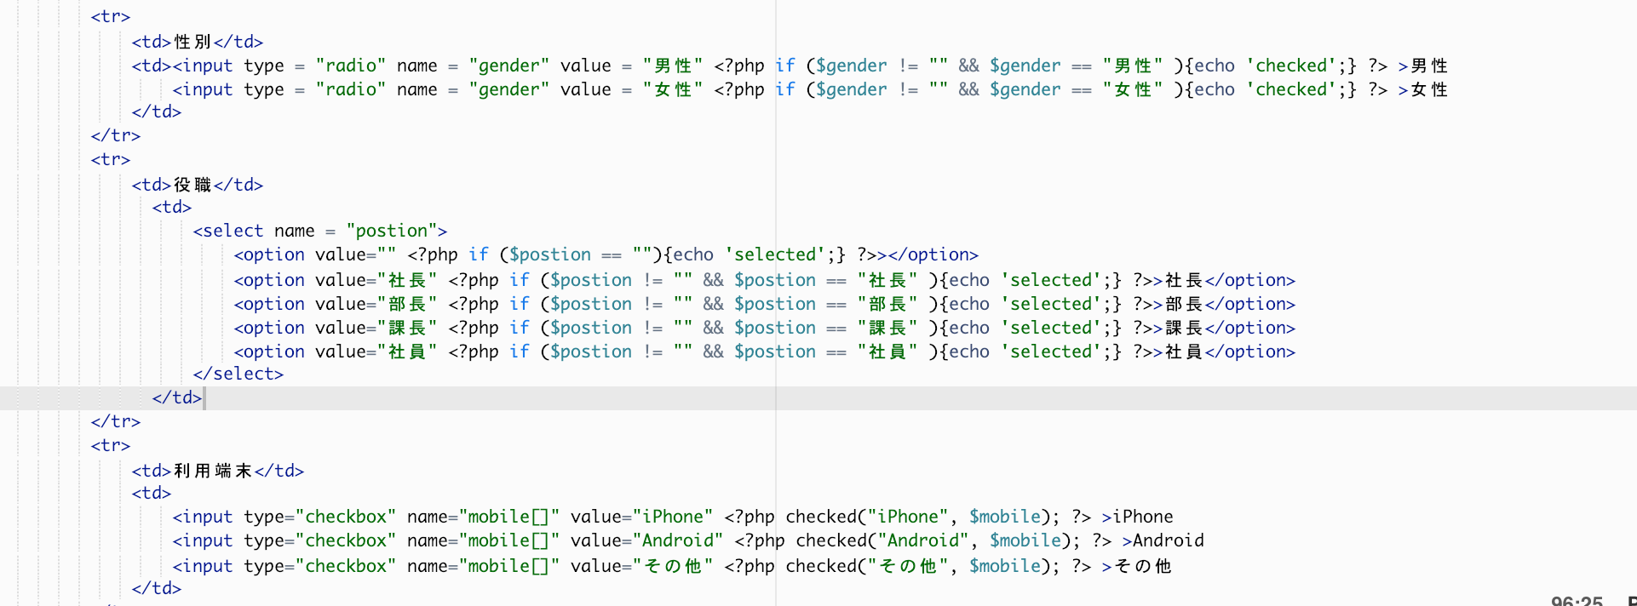
Task: Click the </td> below the その他 checkbox line
Action: pyautogui.click(x=157, y=588)
